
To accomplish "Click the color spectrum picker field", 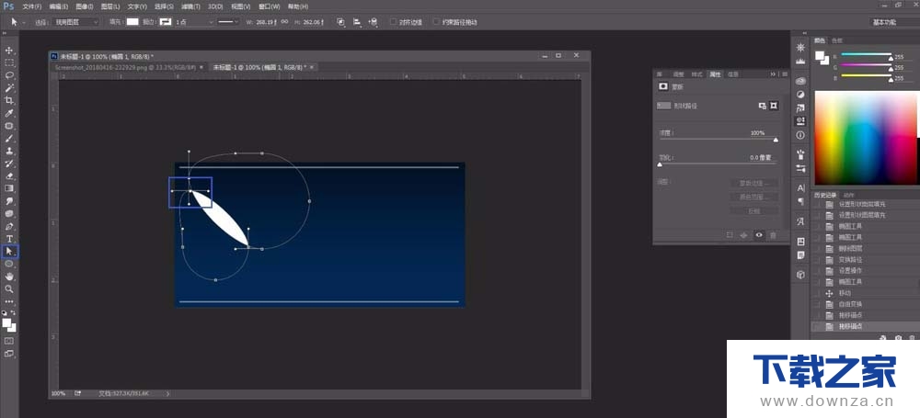I will [867, 139].
